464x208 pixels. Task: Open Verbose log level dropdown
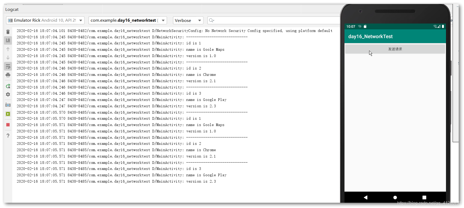point(188,20)
